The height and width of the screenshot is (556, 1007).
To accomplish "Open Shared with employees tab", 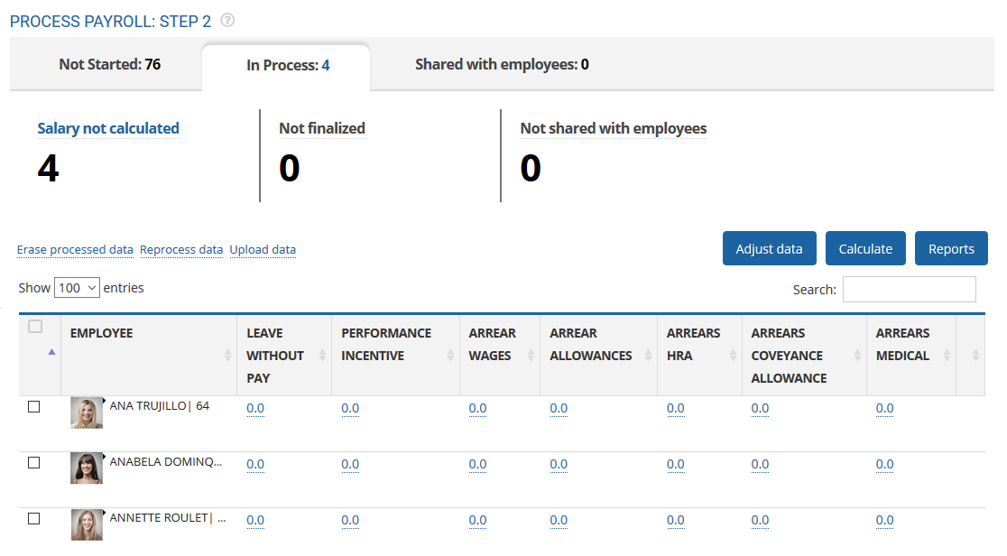I will pyautogui.click(x=502, y=65).
